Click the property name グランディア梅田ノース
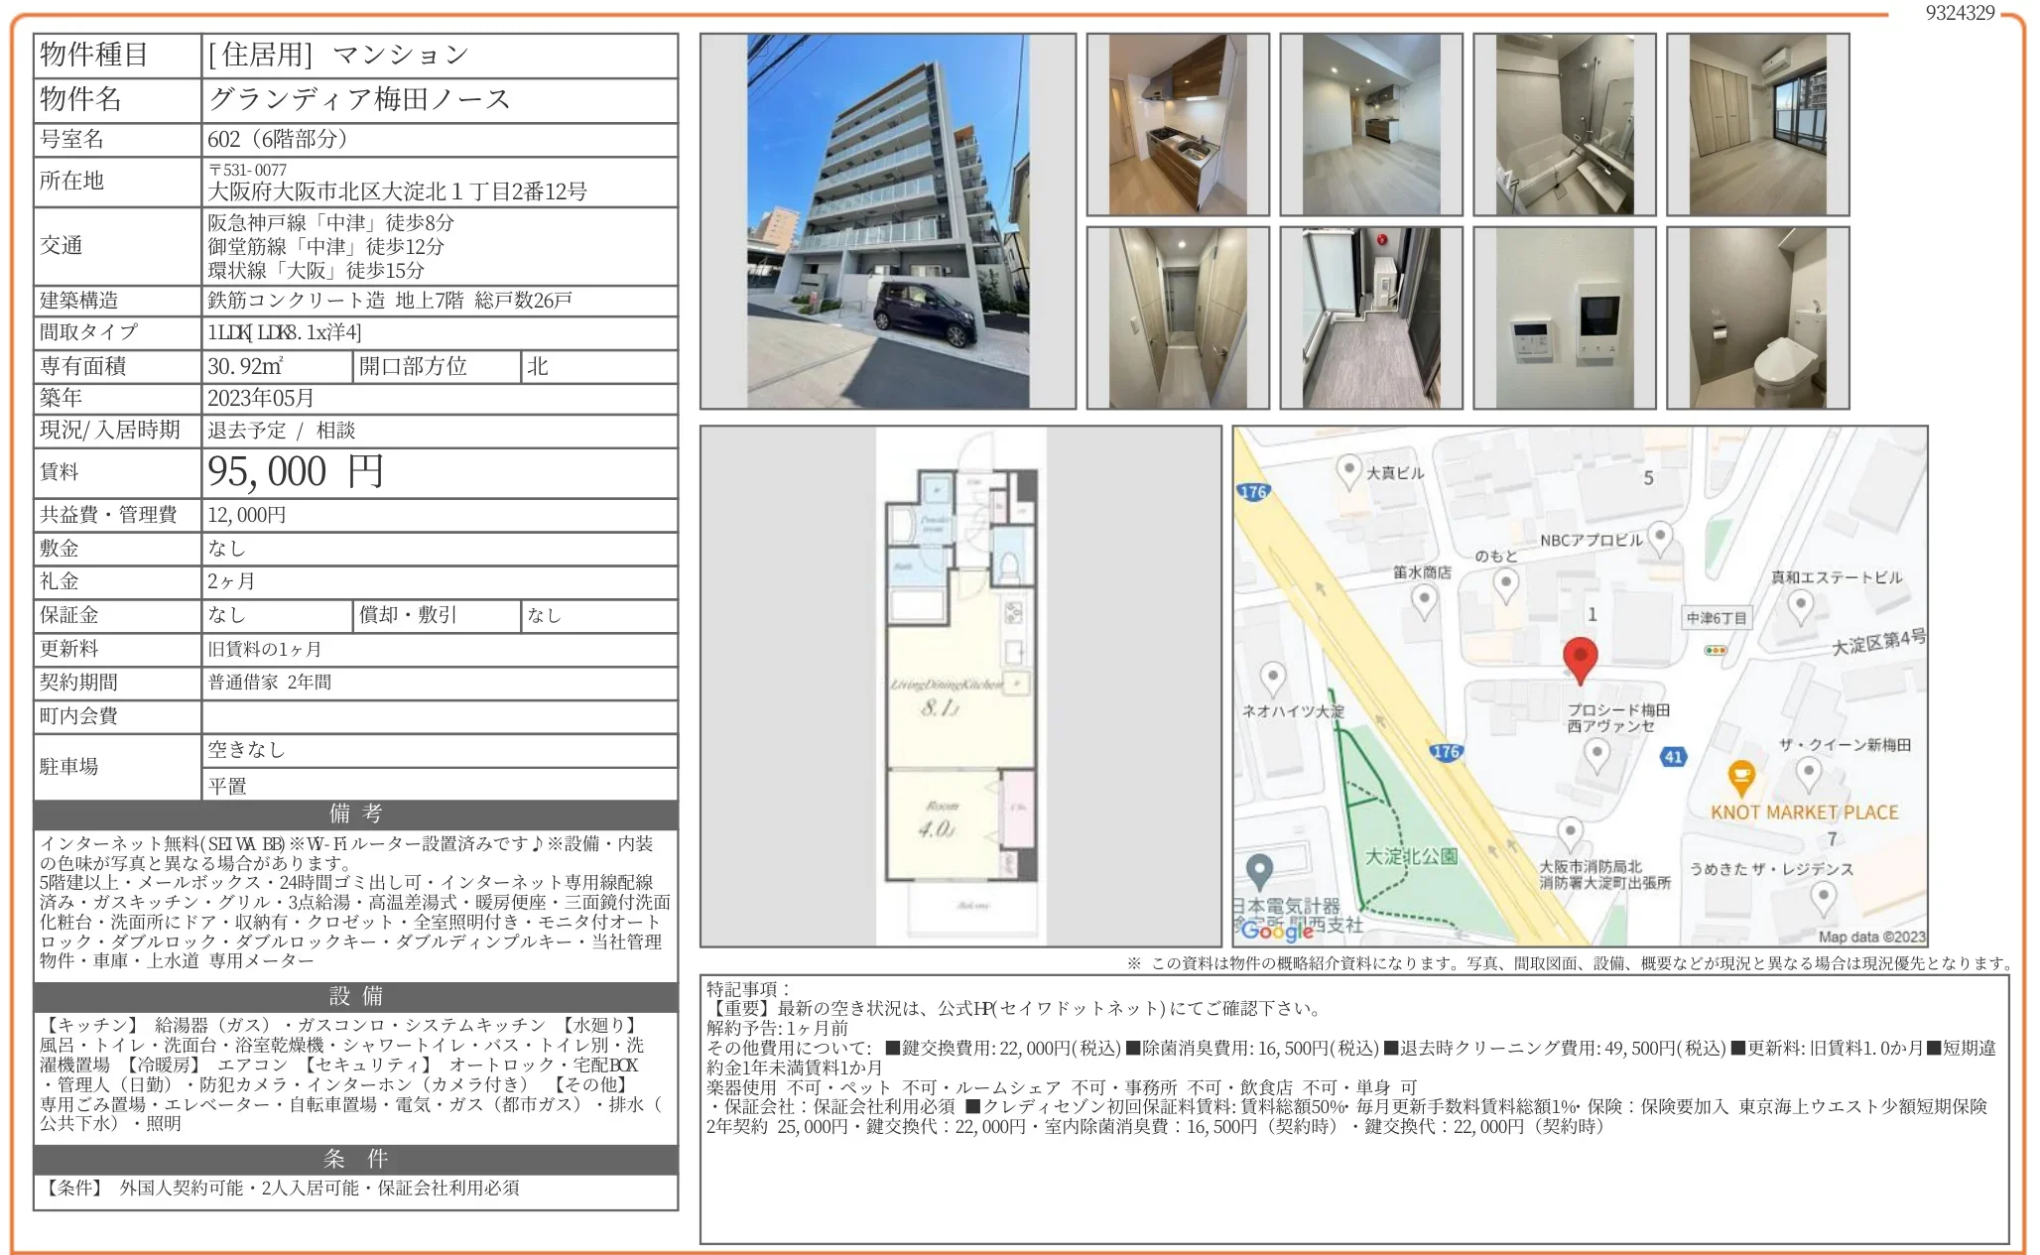 359,99
